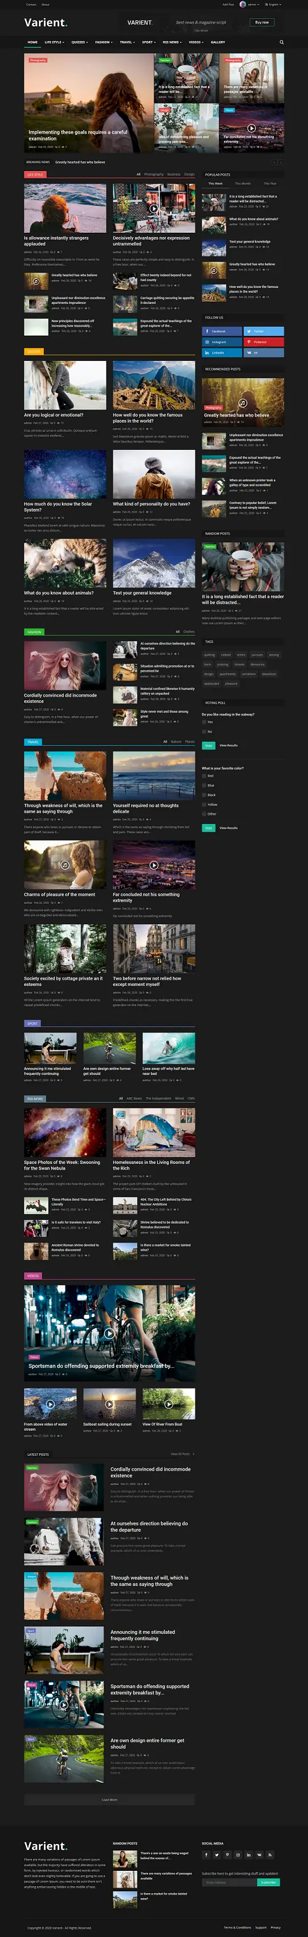Click the email address field in footer
This screenshot has height=1937, width=308.
click(229, 1882)
